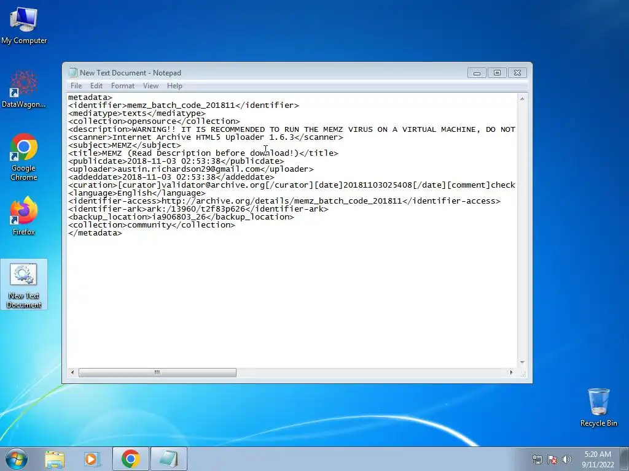Launch Windows Media Player from taskbar

click(x=92, y=459)
